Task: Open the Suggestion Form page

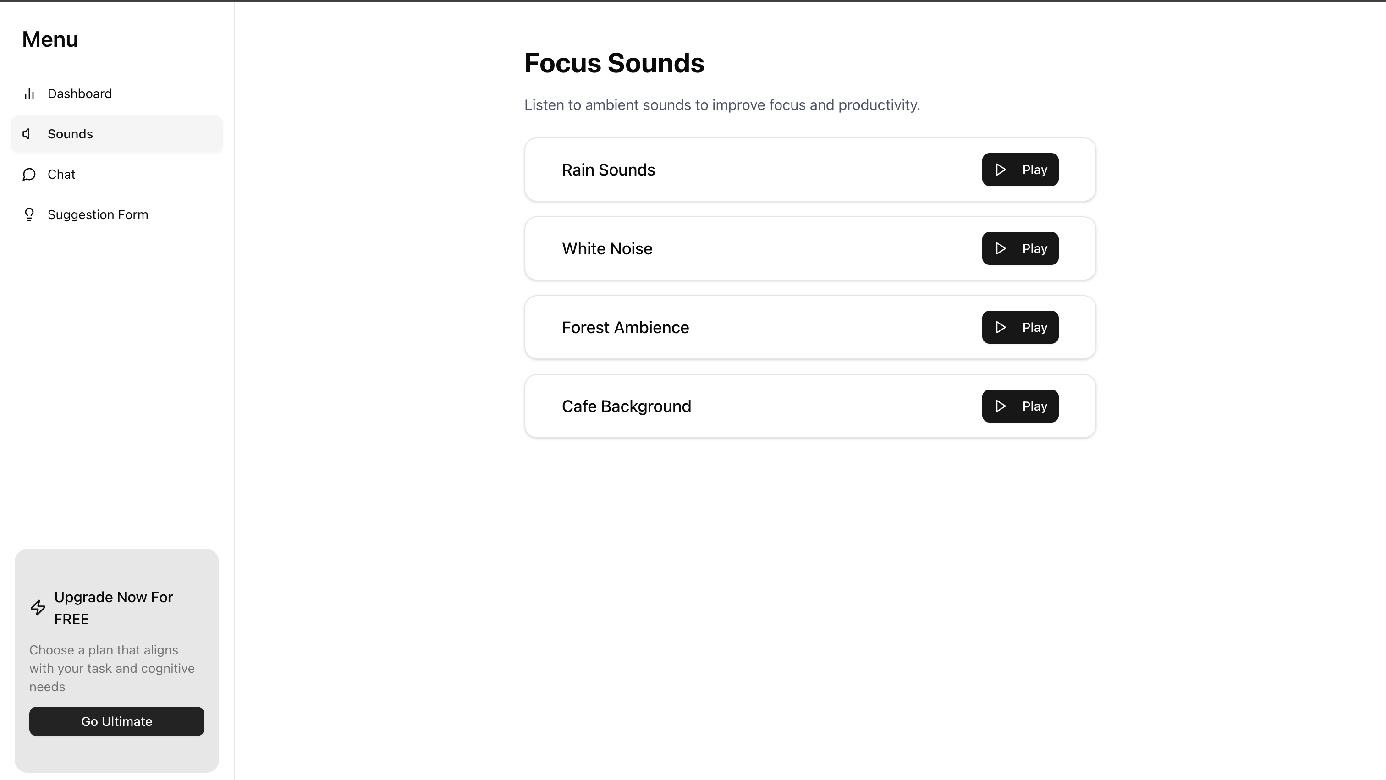Action: pyautogui.click(x=98, y=214)
